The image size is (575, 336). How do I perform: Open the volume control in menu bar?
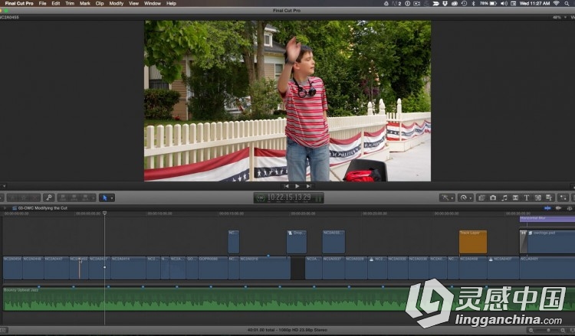(504, 3)
